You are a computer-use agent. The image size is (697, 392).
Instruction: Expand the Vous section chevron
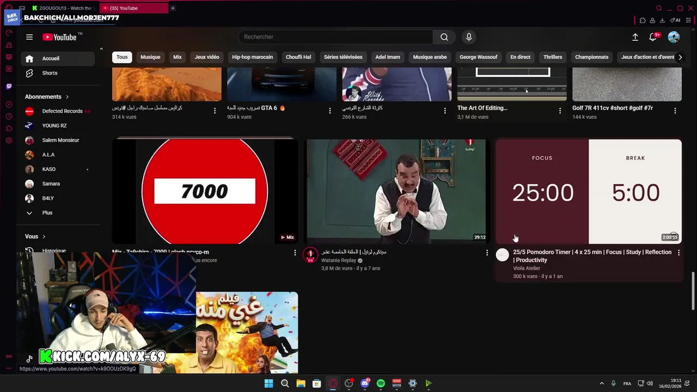(x=44, y=237)
